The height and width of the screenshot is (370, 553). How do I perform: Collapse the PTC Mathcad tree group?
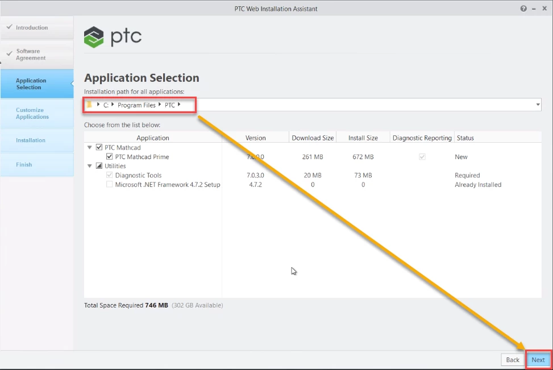pos(90,147)
